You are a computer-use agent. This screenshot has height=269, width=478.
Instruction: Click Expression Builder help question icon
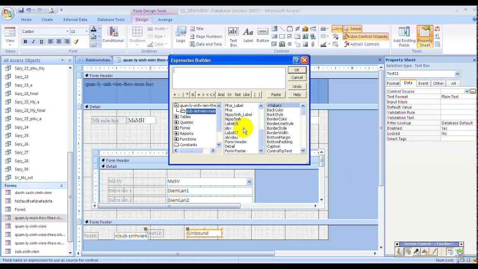pyautogui.click(x=296, y=60)
